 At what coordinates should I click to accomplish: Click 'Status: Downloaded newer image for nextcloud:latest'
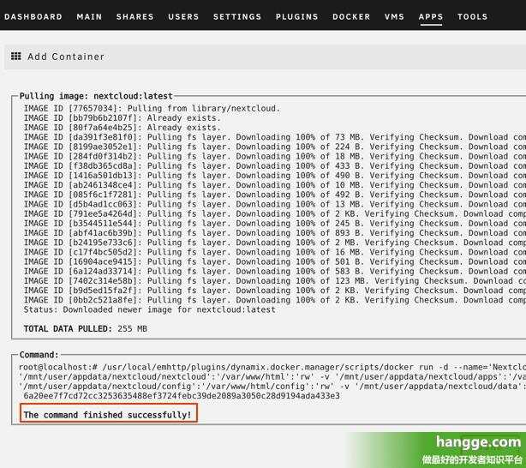click(150, 309)
